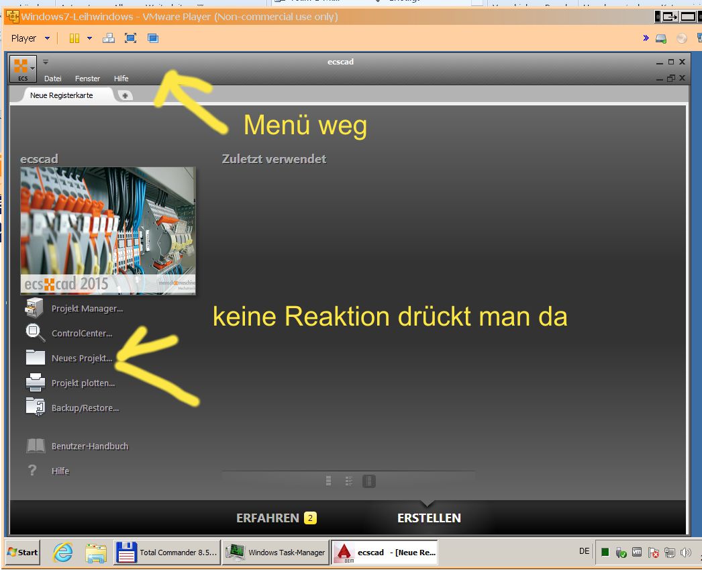The width and height of the screenshot is (702, 574).
Task: Click VMware pause/suspend VM icon
Action: coord(74,38)
